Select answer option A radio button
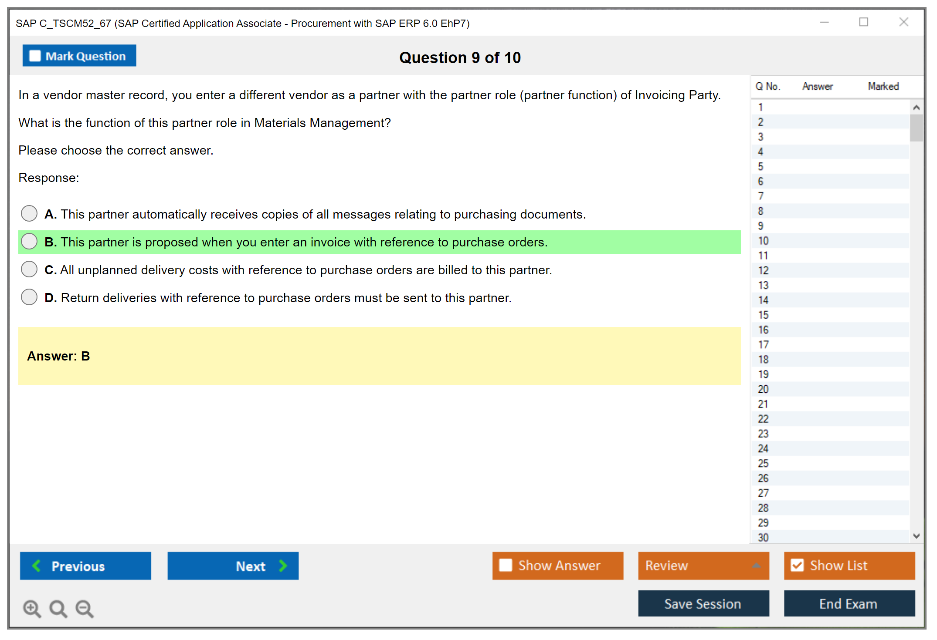The height and width of the screenshot is (640, 937). (29, 213)
